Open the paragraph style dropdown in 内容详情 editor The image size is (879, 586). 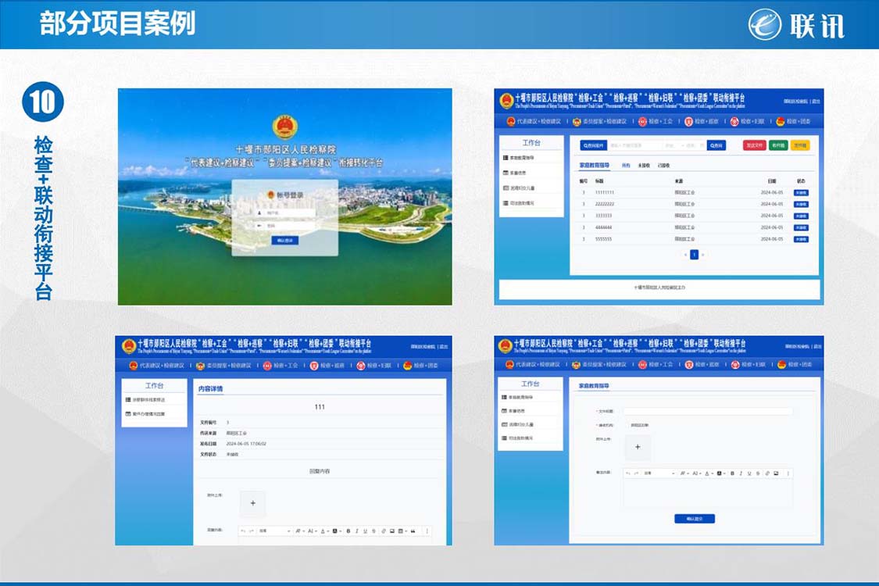[x=275, y=531]
